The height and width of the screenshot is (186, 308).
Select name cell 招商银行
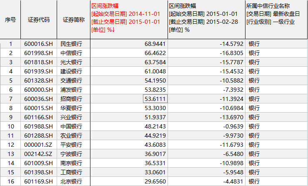click(x=74, y=99)
